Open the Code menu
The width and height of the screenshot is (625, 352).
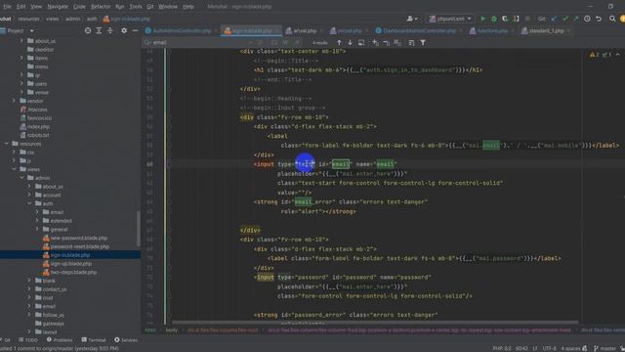tap(79, 7)
